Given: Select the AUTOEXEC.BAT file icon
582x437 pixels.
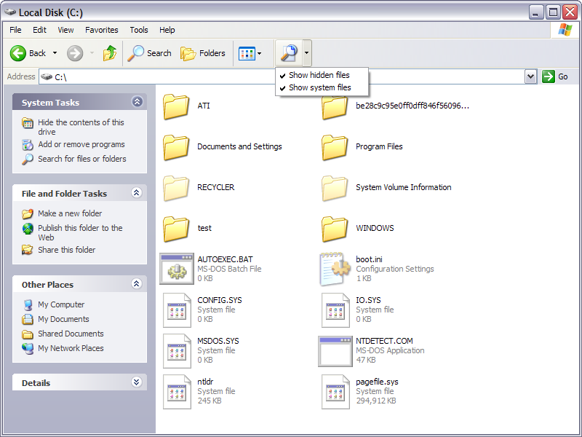Looking at the screenshot, I should (x=177, y=269).
